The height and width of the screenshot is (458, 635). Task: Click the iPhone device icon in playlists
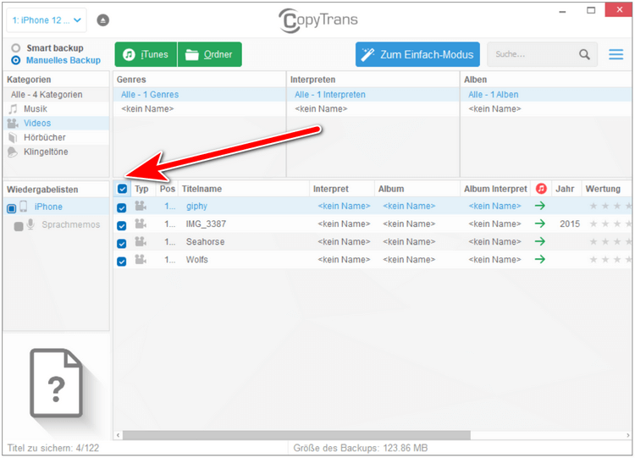tap(24, 207)
